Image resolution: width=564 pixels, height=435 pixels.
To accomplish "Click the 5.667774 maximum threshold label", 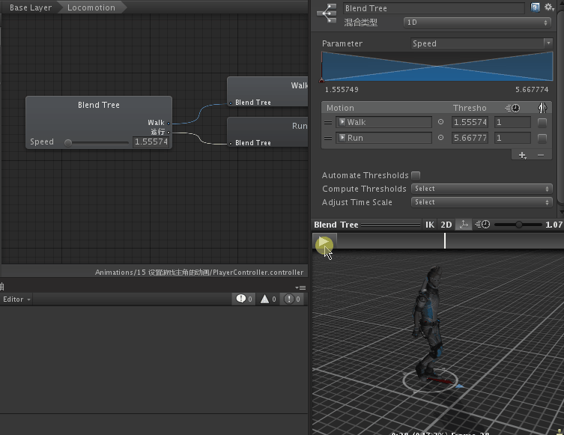I will coord(532,90).
